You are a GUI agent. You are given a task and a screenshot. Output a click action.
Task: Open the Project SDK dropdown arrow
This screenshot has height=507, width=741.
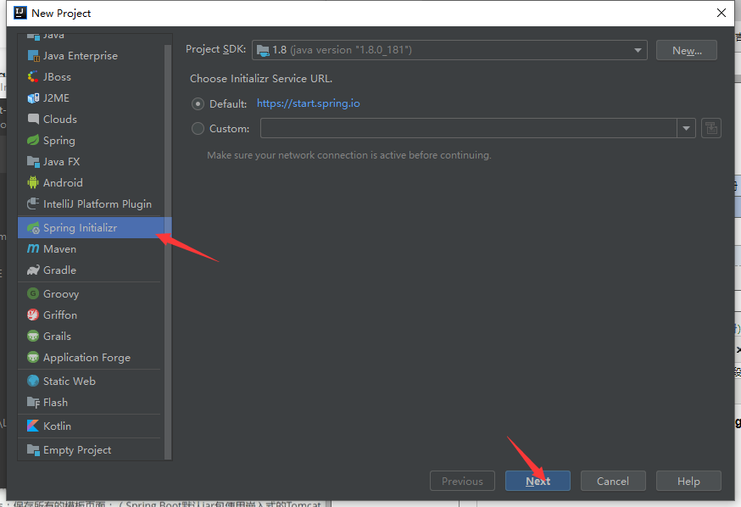(x=638, y=50)
